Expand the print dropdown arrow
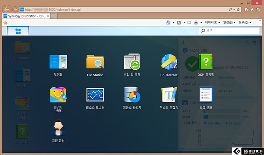Screen dimensions: 264x155 click(201, 22)
